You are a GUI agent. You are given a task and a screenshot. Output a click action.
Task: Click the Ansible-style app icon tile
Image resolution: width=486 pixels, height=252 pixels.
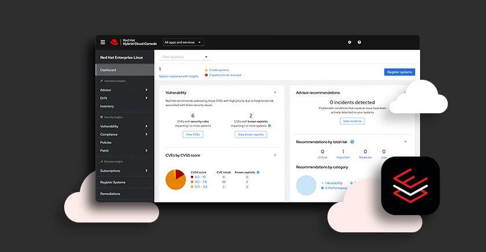click(x=410, y=186)
